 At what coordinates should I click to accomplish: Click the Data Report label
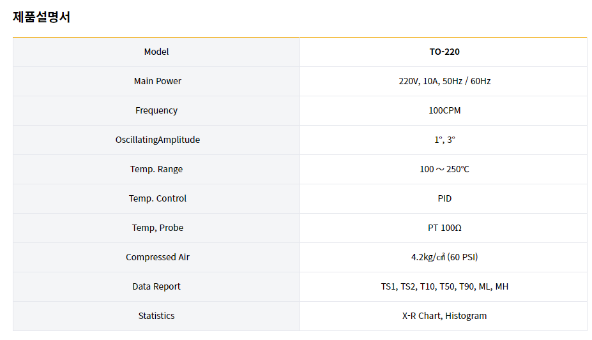pyautogui.click(x=156, y=286)
